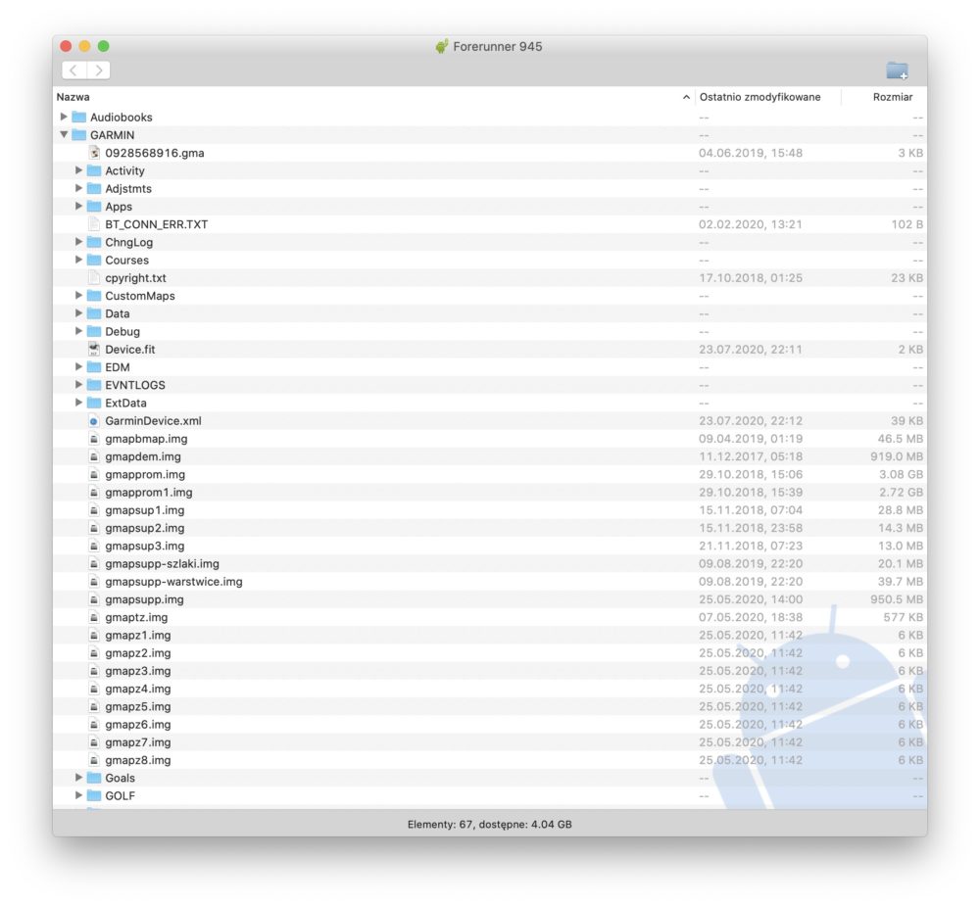Expand the Adjstmts folder
Screen dimensions: 980x906
point(78,188)
